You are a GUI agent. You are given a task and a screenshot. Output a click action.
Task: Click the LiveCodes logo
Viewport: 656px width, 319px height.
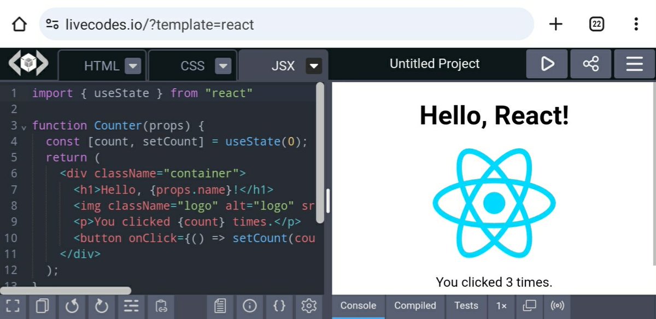(x=28, y=64)
